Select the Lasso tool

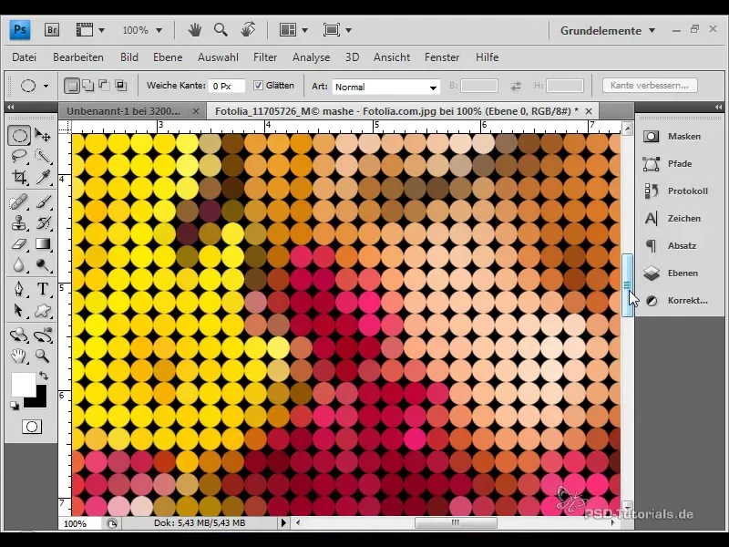pos(19,156)
